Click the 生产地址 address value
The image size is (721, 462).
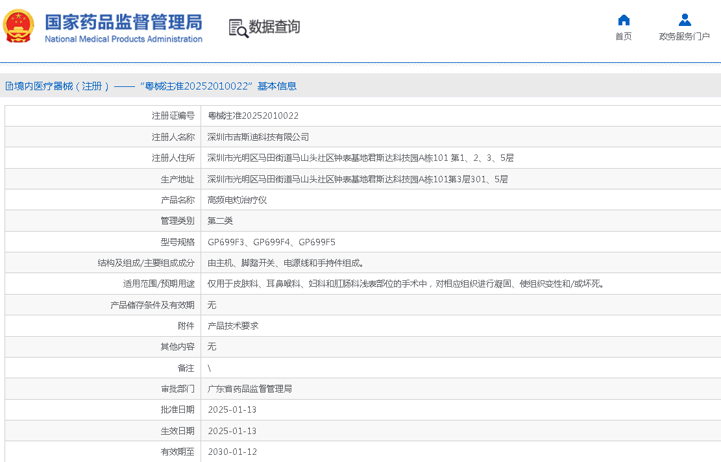tap(358, 179)
